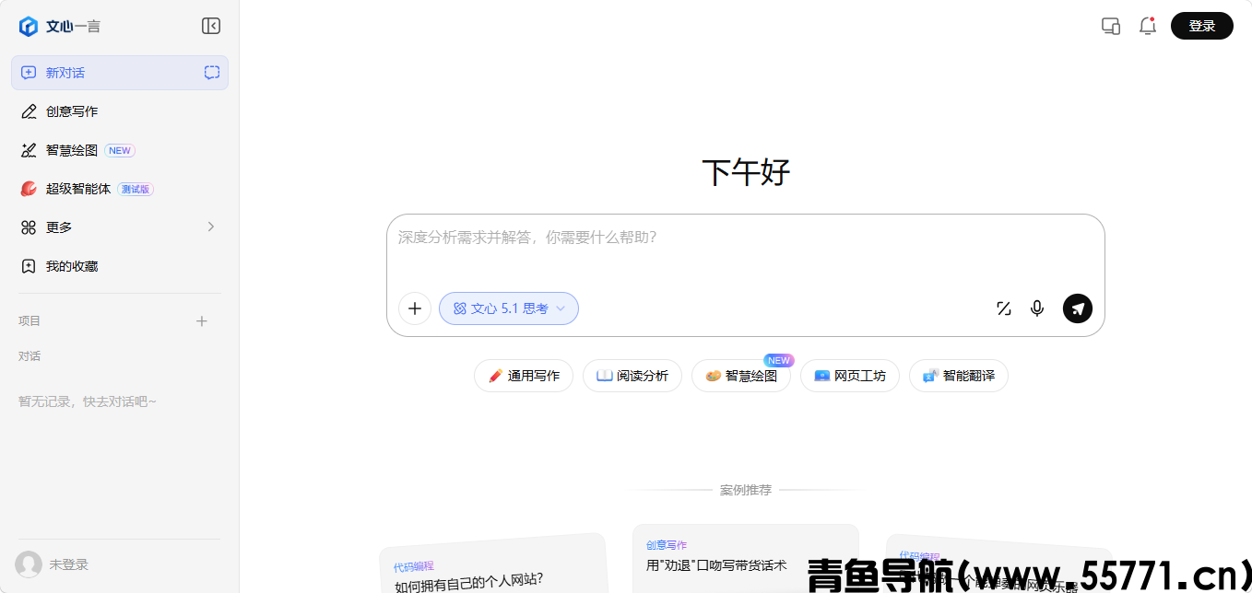Click the 下午好 greeting text
The height and width of the screenshot is (593, 1252).
(x=746, y=172)
